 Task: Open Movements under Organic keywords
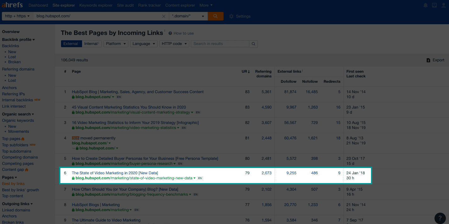19,132
